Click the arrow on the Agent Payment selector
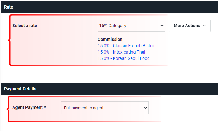Screen dimensions: 218x131 (x=146, y=108)
